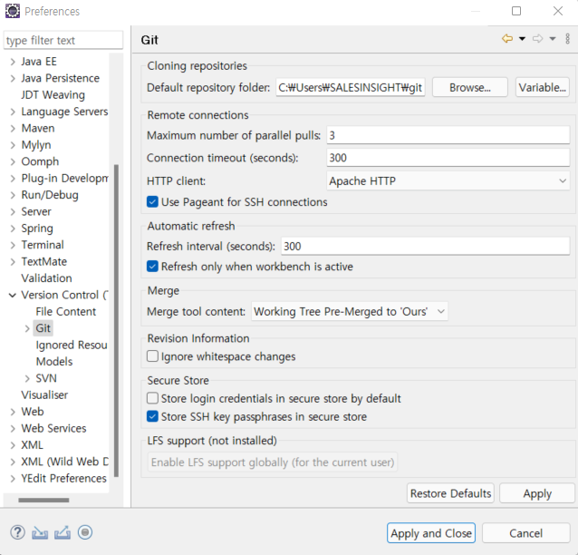This screenshot has height=555, width=578.
Task: Expand the Maven tree node
Action: (13, 129)
